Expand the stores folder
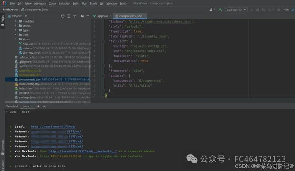The width and height of the screenshot is (295, 171). pyautogui.click(x=15, y=26)
